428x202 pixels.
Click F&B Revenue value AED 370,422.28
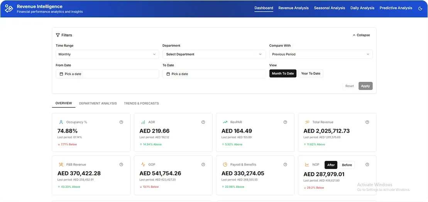click(x=79, y=173)
